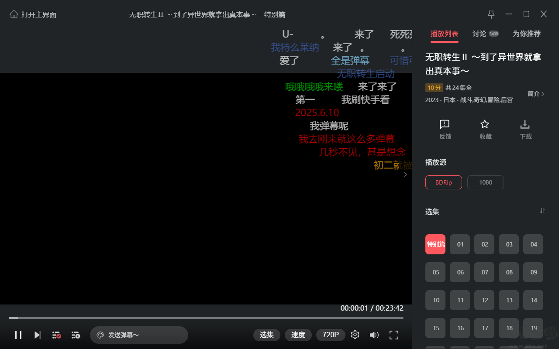Play episode 03

[509, 244]
